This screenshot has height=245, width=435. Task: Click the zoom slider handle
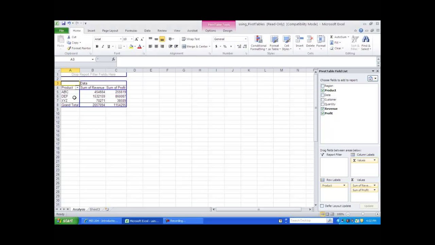[363, 214]
